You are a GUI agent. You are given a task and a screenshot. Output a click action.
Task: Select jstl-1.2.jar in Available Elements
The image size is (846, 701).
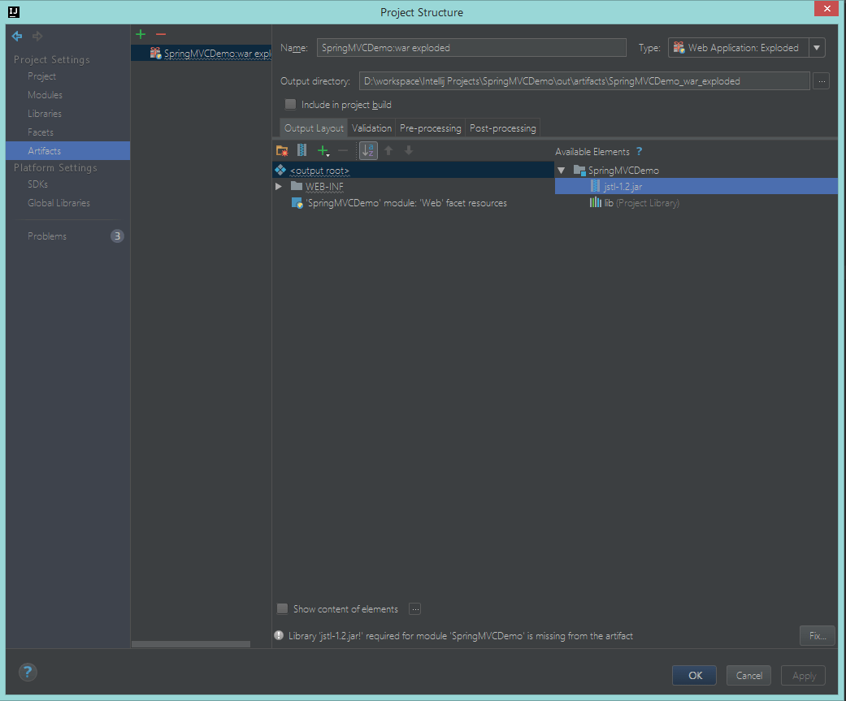coord(696,187)
